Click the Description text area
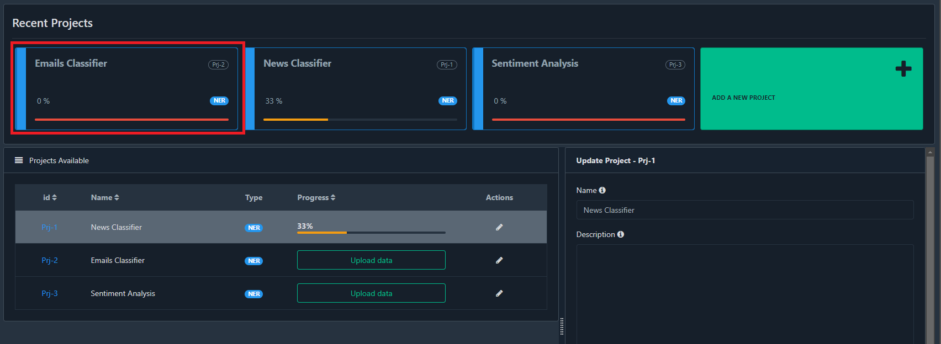The width and height of the screenshot is (941, 344). [744, 292]
